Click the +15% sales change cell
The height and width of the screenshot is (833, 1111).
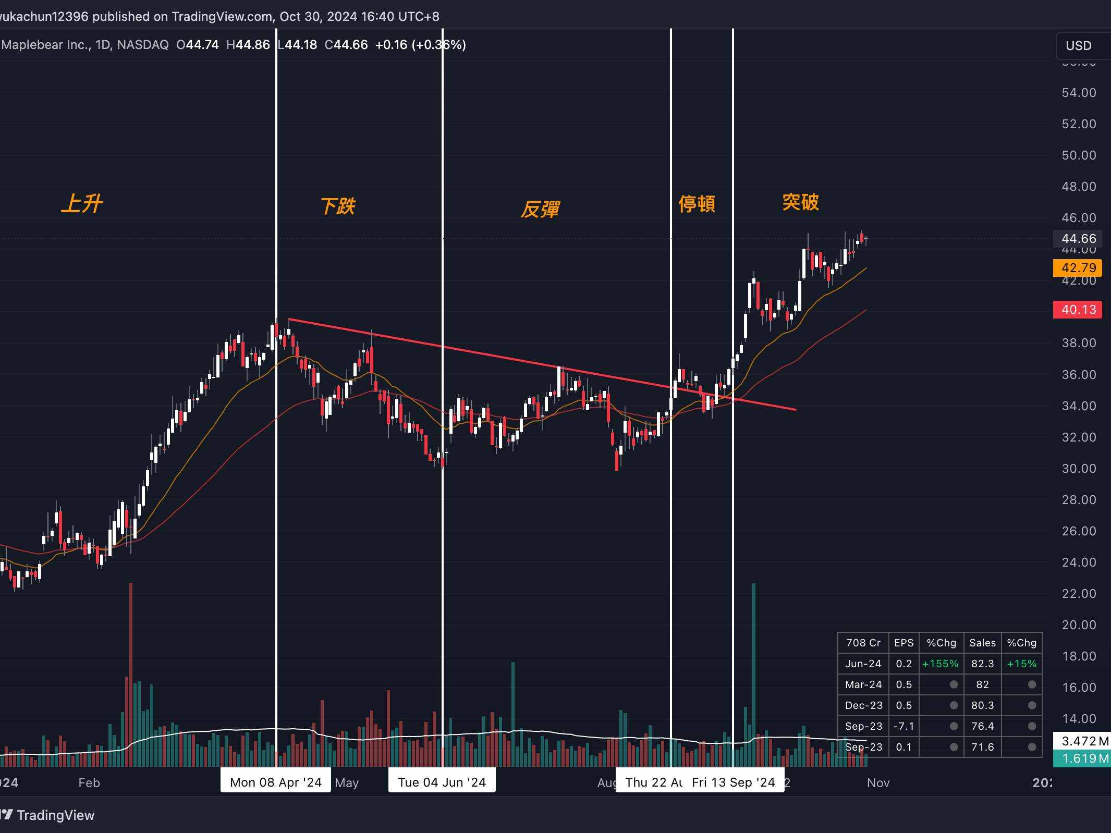pos(1021,664)
